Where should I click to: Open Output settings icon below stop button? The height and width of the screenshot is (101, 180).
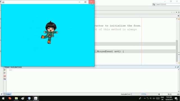pyautogui.click(x=5, y=79)
